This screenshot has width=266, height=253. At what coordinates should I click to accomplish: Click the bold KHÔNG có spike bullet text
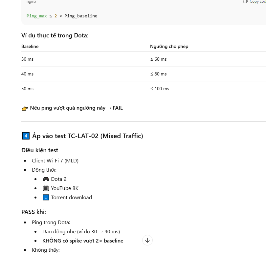pos(83,241)
